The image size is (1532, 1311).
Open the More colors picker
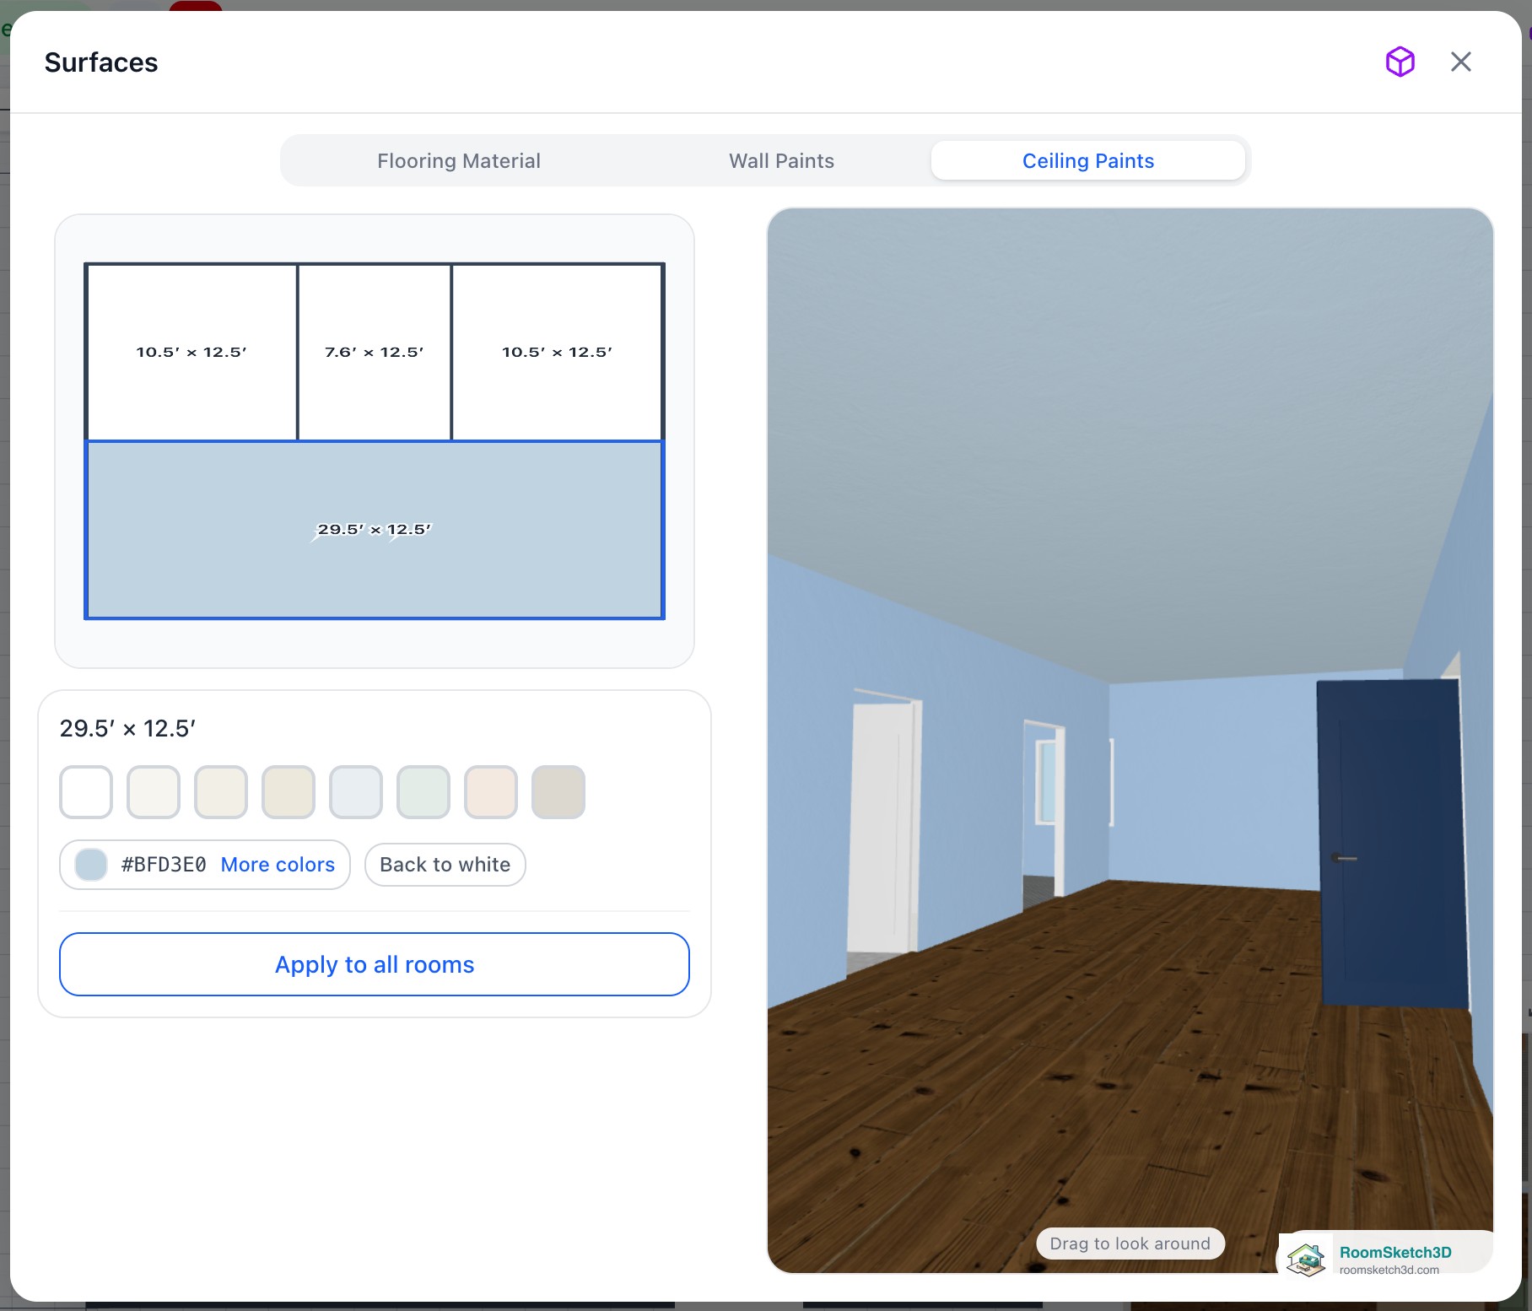[278, 865]
